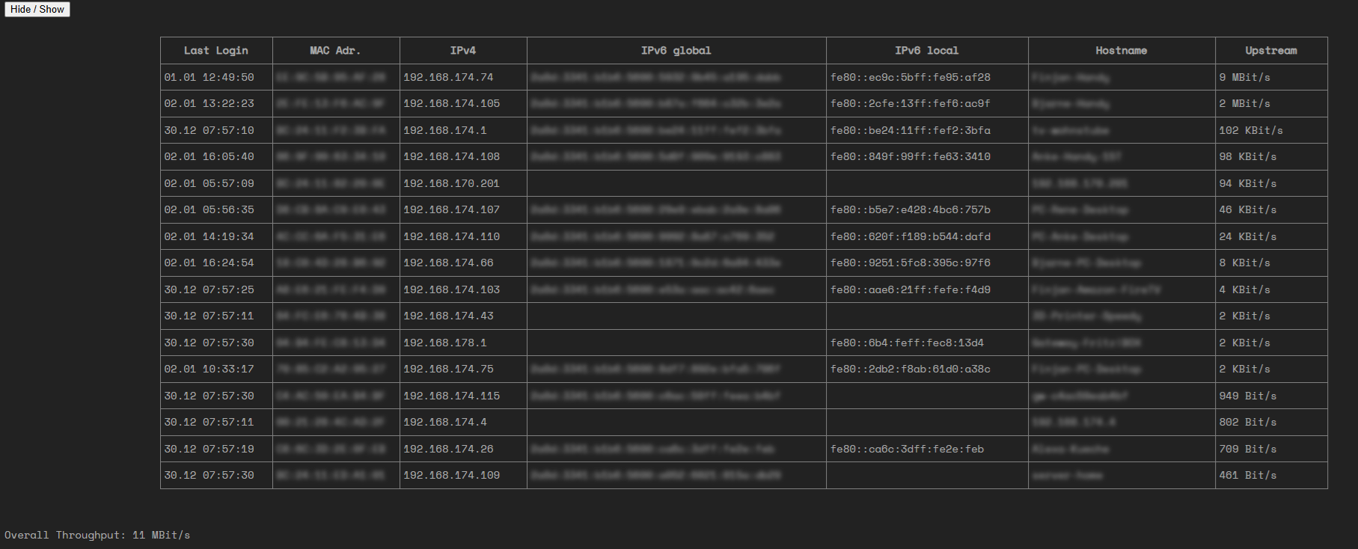Click last login 01.01 12:49:50
This screenshot has height=549, width=1358.
click(x=209, y=77)
